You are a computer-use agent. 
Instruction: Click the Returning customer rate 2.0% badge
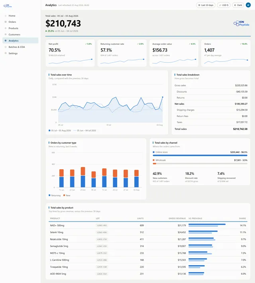pyautogui.click(x=140, y=44)
